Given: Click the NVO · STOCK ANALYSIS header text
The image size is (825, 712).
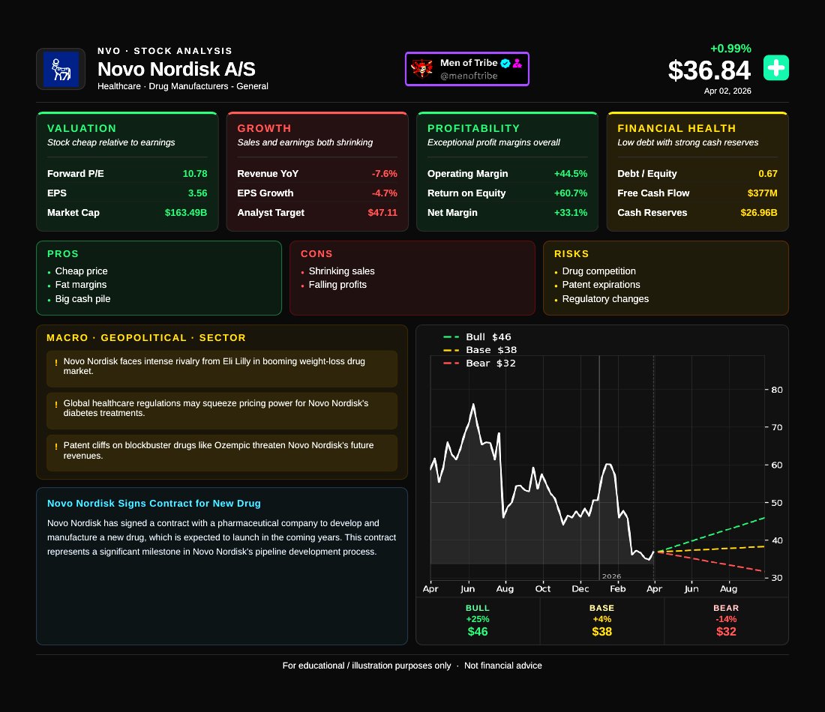Looking at the screenshot, I should point(165,51).
